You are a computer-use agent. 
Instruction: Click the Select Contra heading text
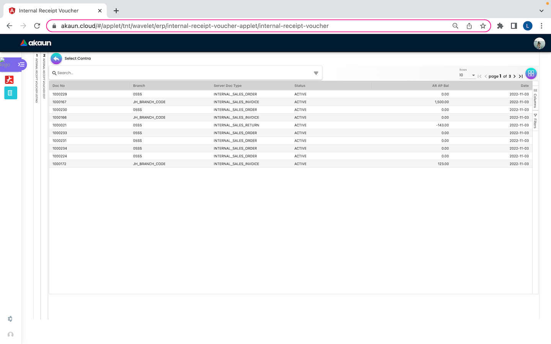click(x=78, y=58)
